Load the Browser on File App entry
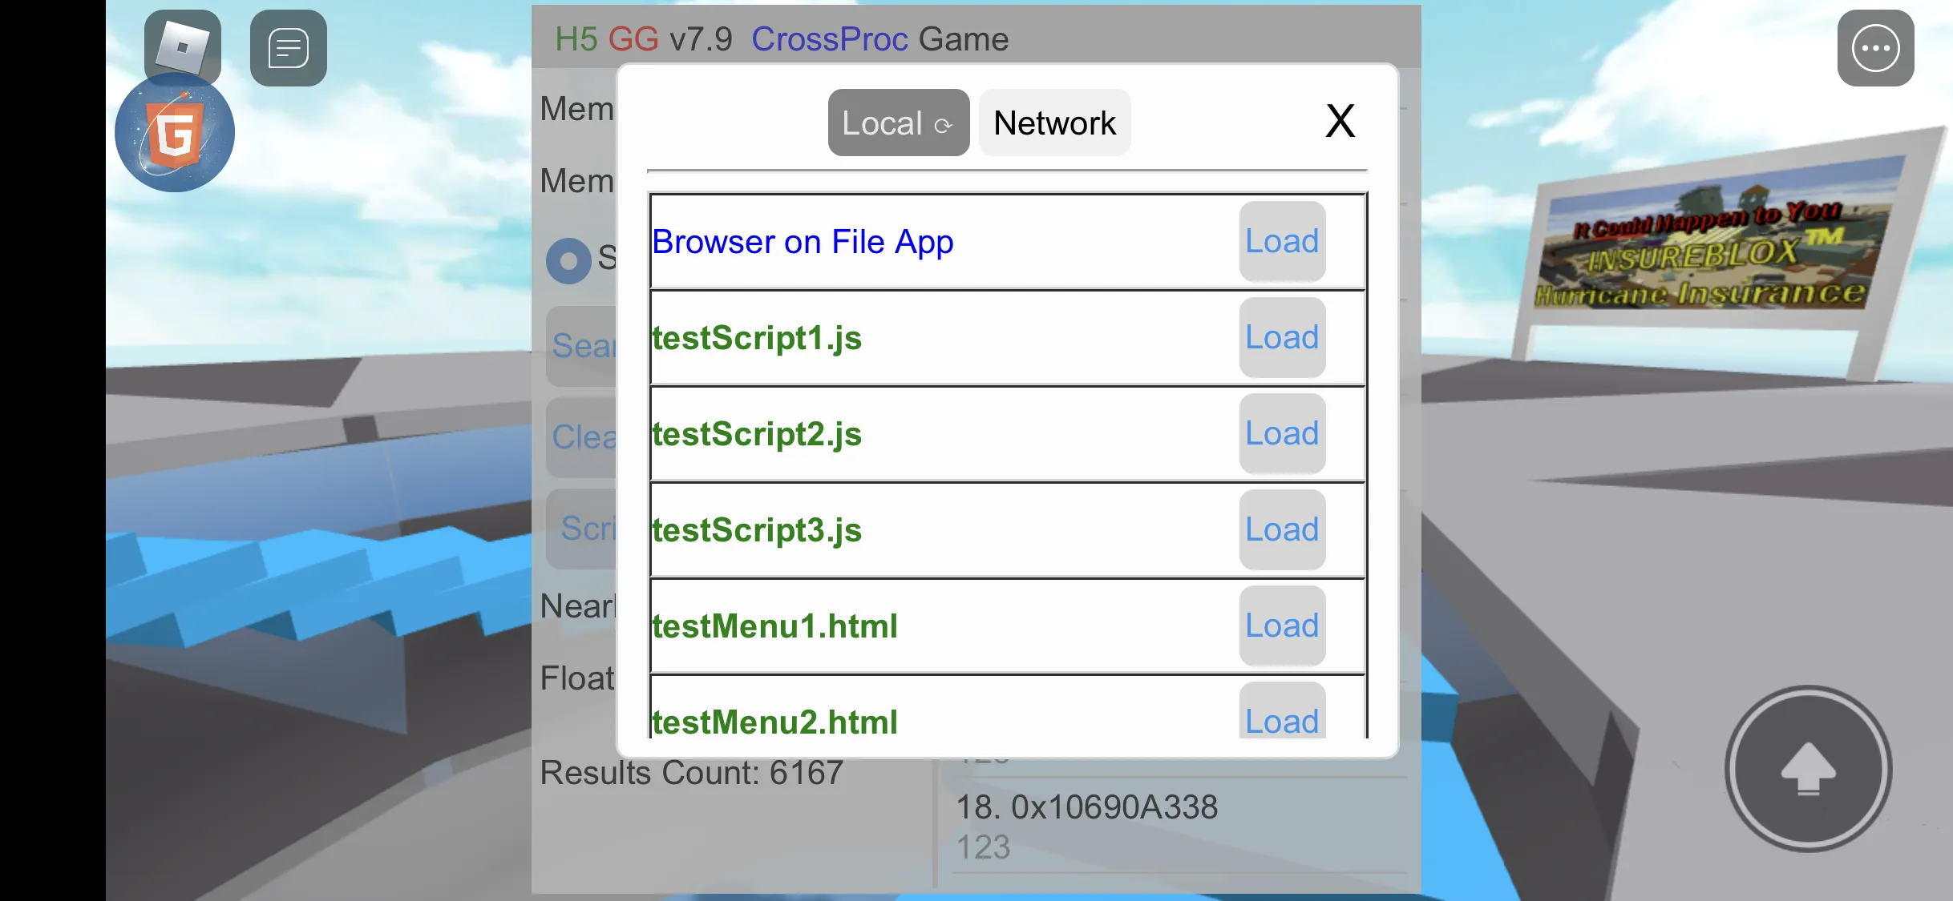 1282,241
